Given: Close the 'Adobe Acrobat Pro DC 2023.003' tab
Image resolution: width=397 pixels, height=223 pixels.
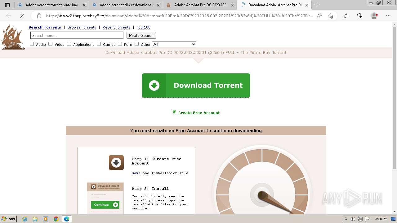Looking at the screenshot, I should (x=232, y=5).
